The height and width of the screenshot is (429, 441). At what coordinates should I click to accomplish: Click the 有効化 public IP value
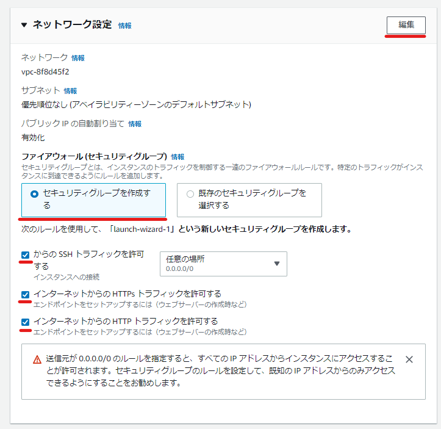[33, 138]
